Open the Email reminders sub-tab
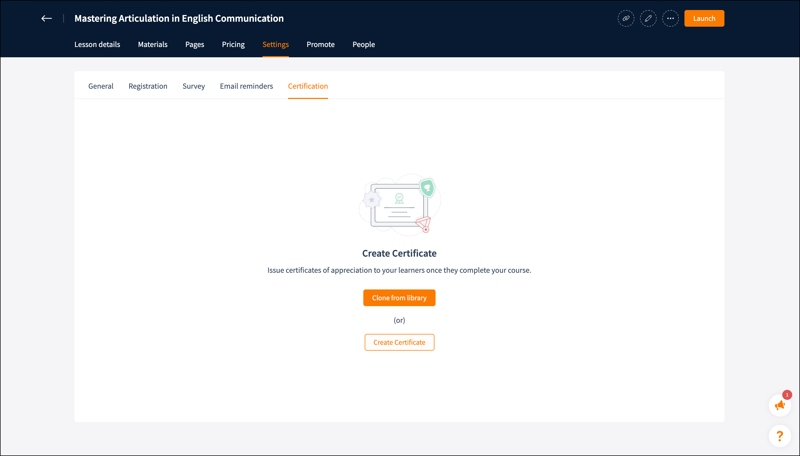This screenshot has height=456, width=800. click(246, 86)
